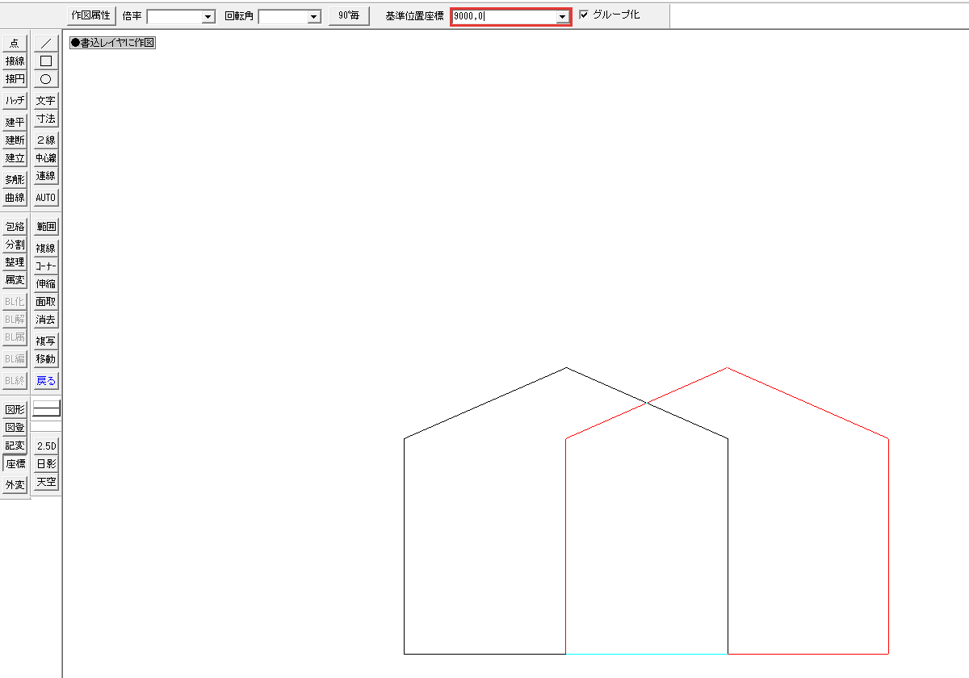Select the line drawing tool (／)
The width and height of the screenshot is (969, 678).
(x=46, y=44)
